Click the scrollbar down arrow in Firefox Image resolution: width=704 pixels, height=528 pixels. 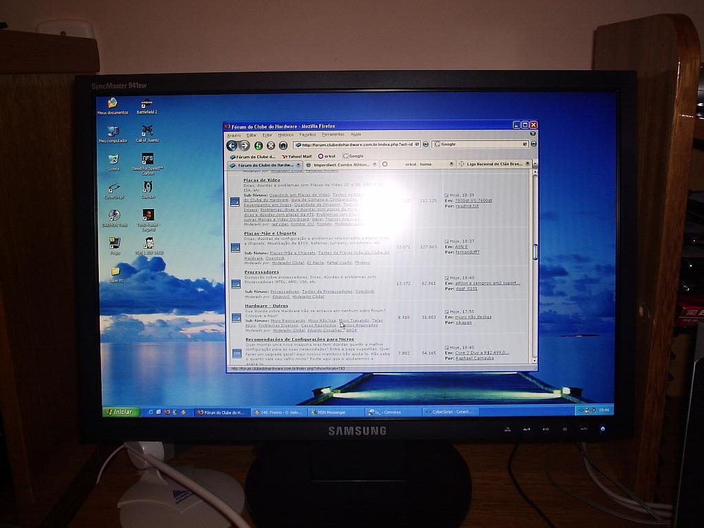click(534, 360)
